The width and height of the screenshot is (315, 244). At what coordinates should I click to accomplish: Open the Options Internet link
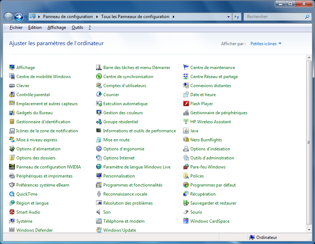point(119,158)
